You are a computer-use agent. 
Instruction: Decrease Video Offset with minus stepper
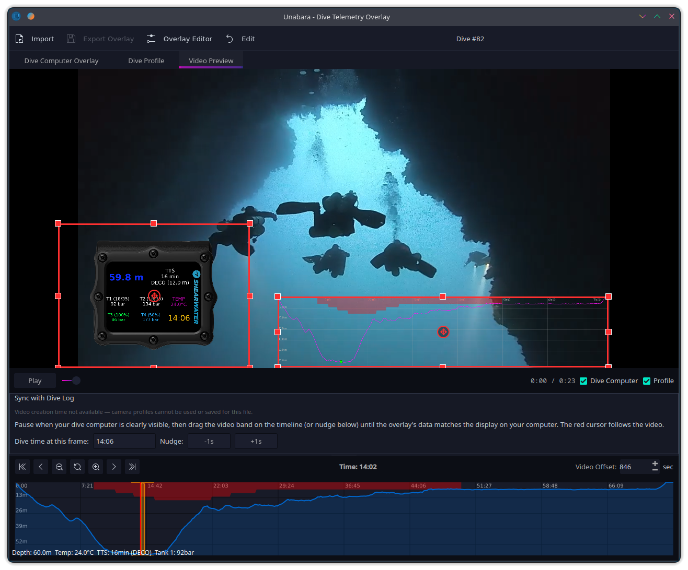click(x=655, y=470)
